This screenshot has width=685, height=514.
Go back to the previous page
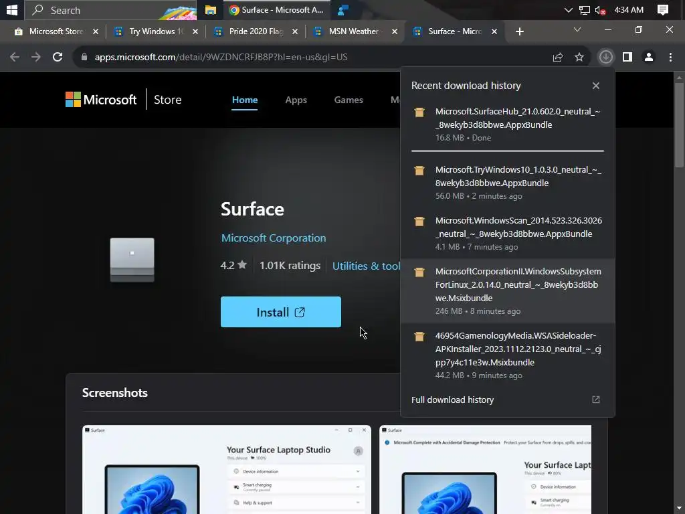click(15, 57)
